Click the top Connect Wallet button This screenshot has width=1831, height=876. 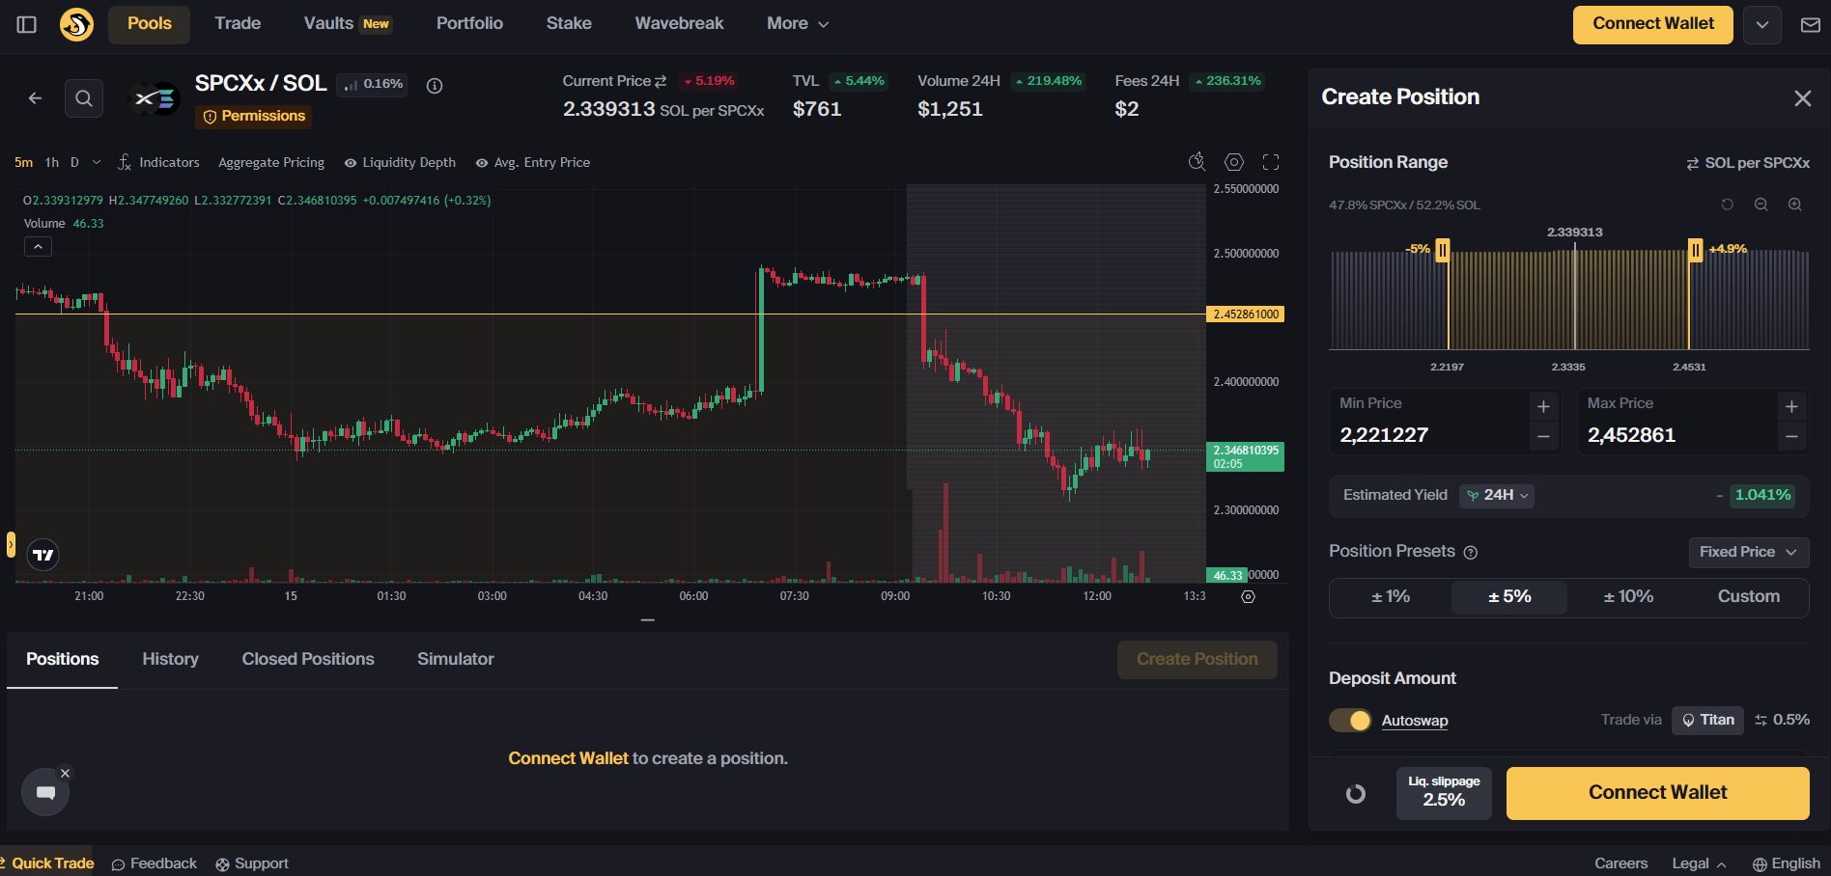click(1653, 25)
